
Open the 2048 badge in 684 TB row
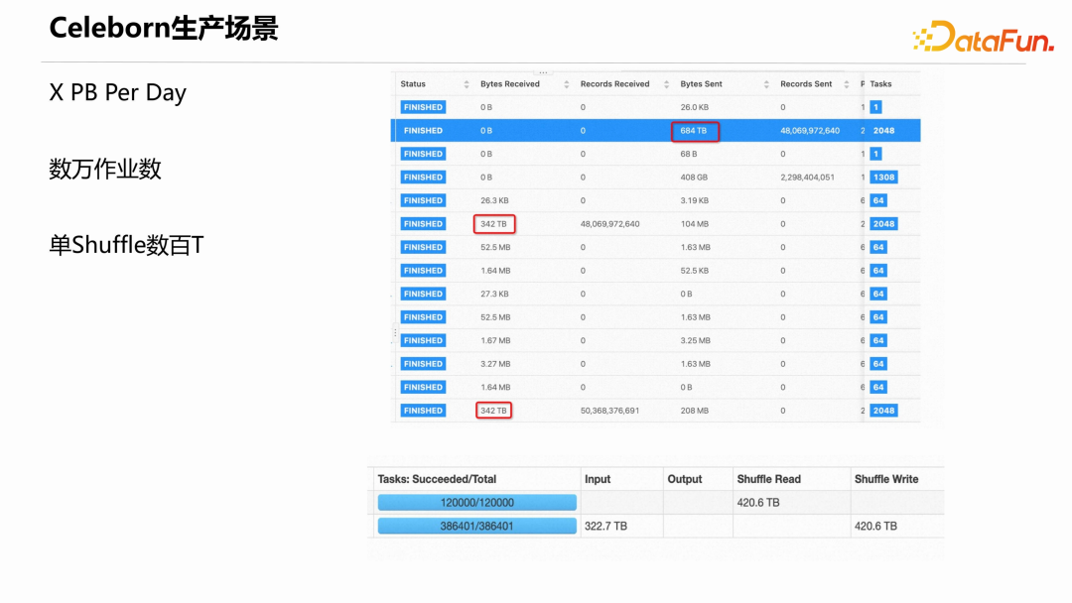point(883,131)
